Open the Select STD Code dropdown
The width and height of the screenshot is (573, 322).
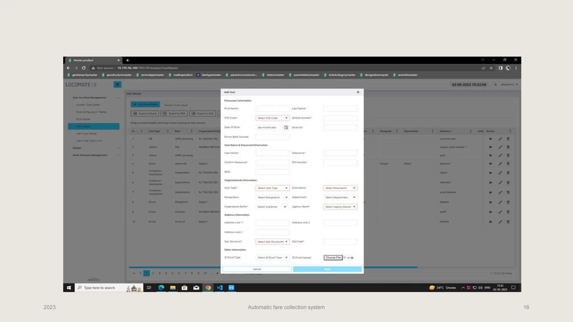[x=272, y=118]
